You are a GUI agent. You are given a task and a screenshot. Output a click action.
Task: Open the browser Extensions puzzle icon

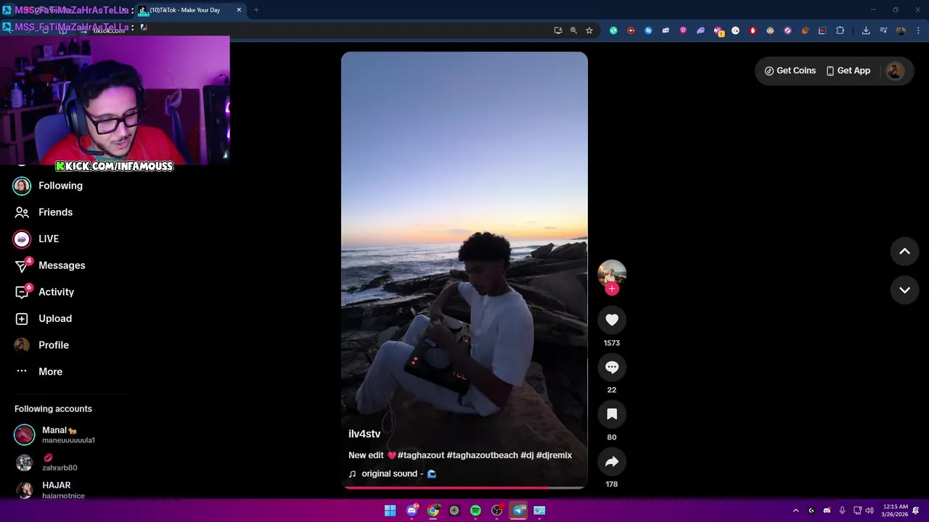click(x=840, y=30)
